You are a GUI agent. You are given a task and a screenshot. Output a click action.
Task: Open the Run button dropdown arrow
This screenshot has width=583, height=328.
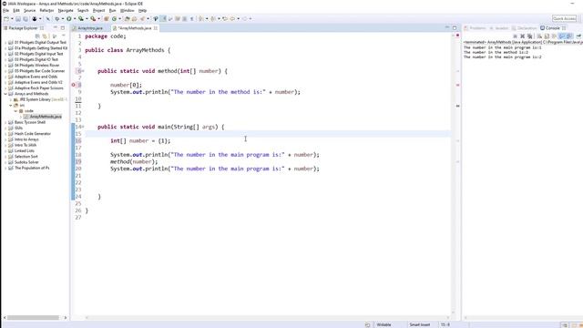(x=75, y=18)
